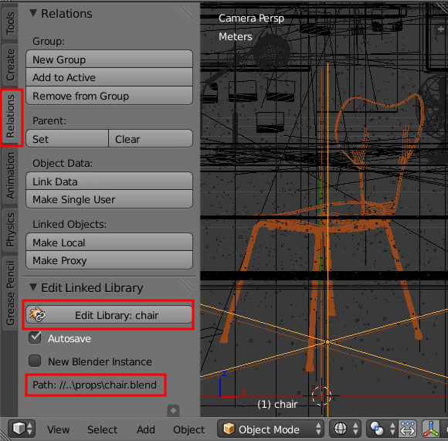
Task: Open the Object menu
Action: coord(189,429)
